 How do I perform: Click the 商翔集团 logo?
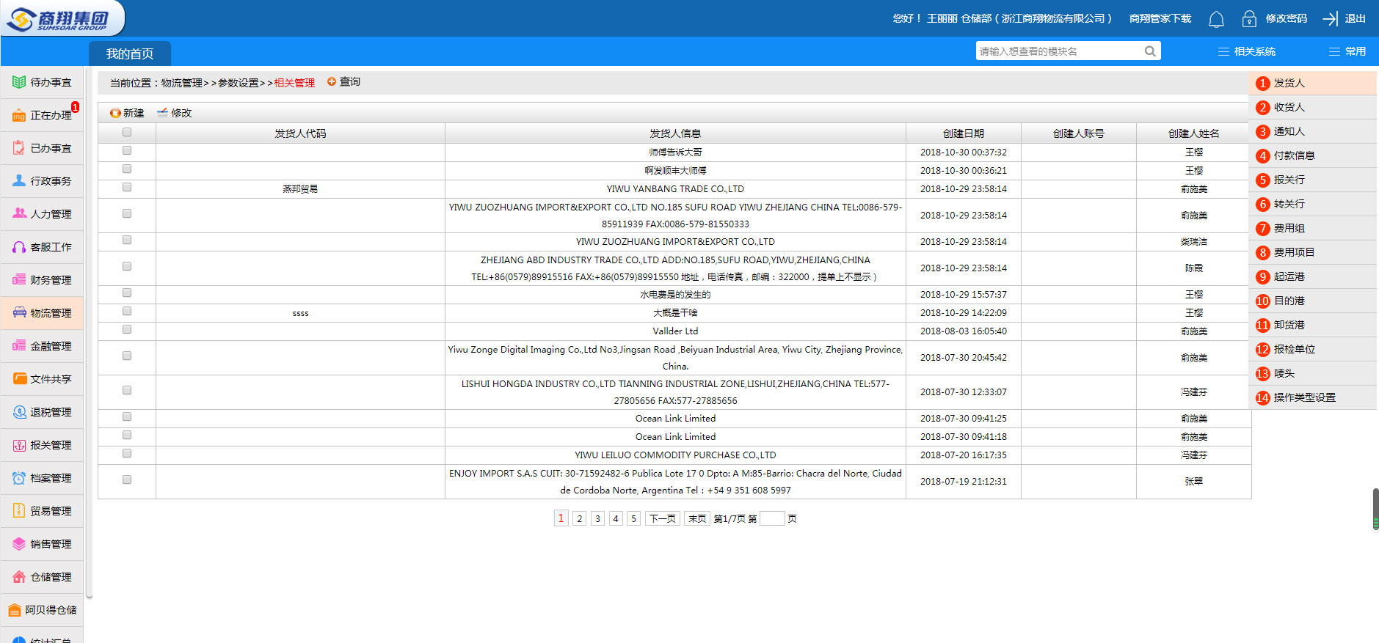[x=62, y=18]
